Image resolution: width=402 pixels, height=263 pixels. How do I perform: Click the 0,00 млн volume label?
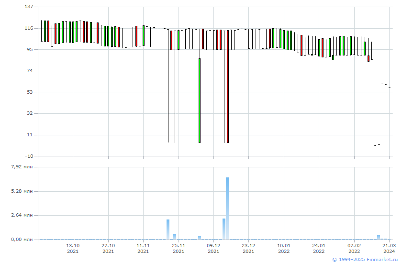coord(22,240)
